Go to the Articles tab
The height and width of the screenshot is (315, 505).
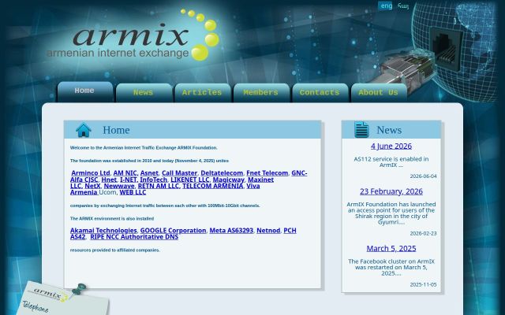tap(202, 93)
